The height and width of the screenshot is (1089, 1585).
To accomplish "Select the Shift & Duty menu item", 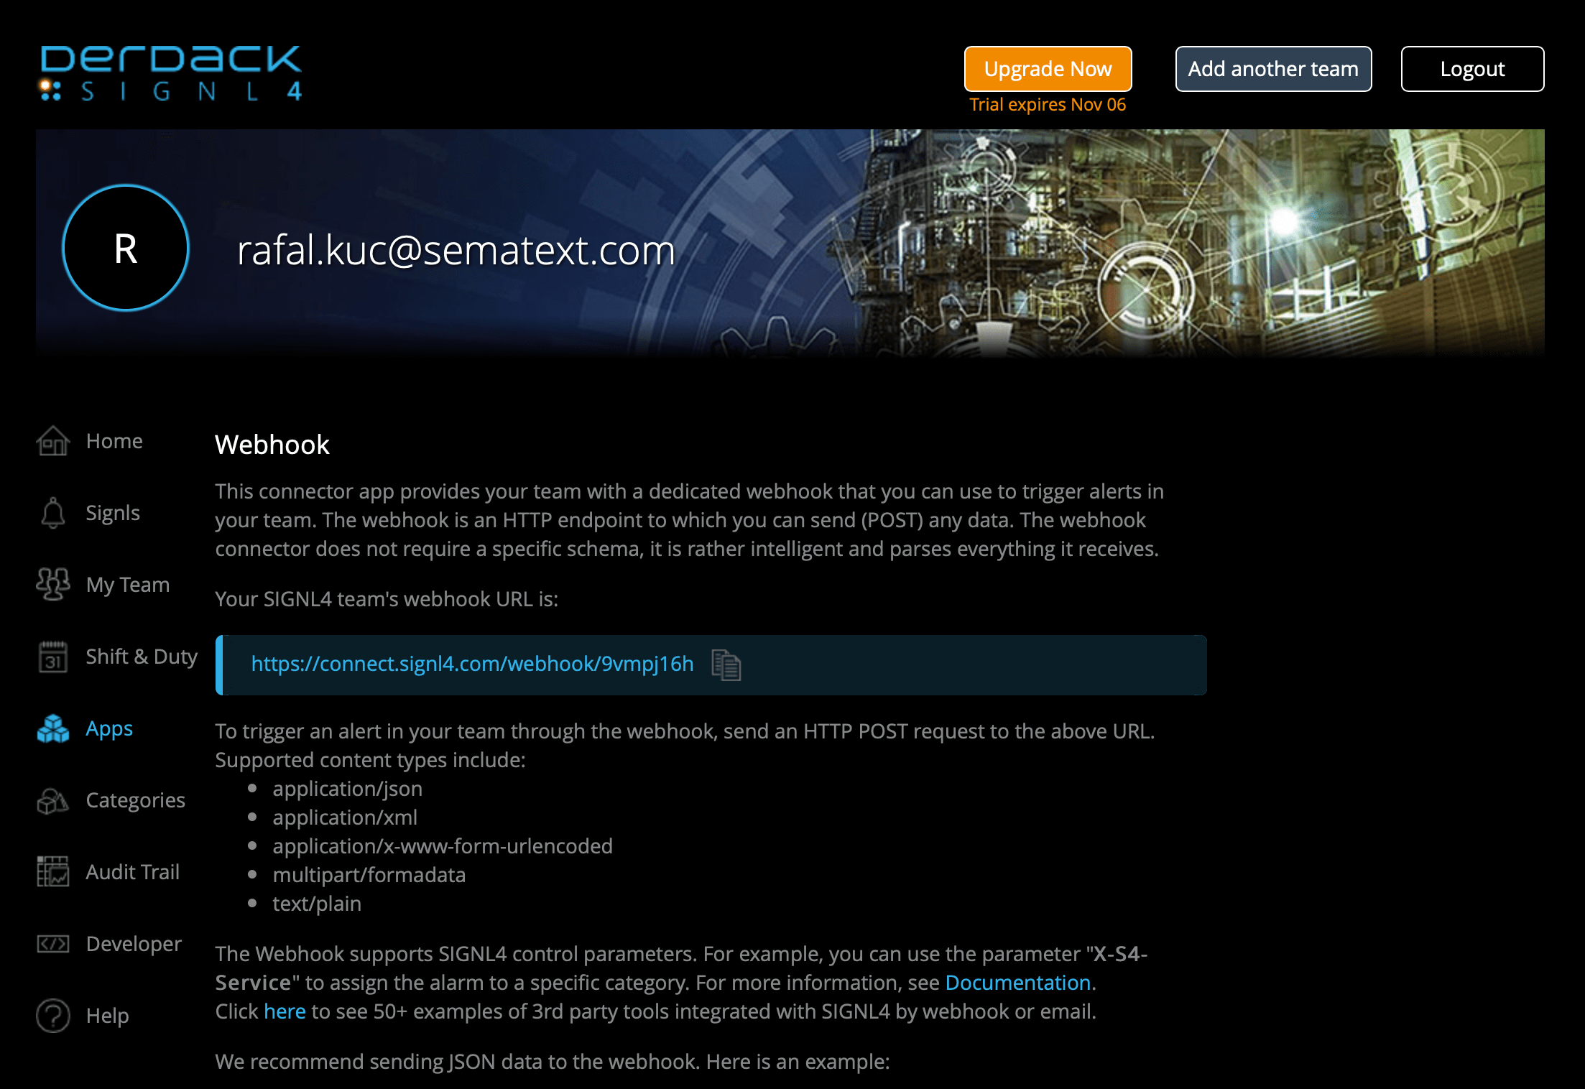I will pyautogui.click(x=141, y=654).
